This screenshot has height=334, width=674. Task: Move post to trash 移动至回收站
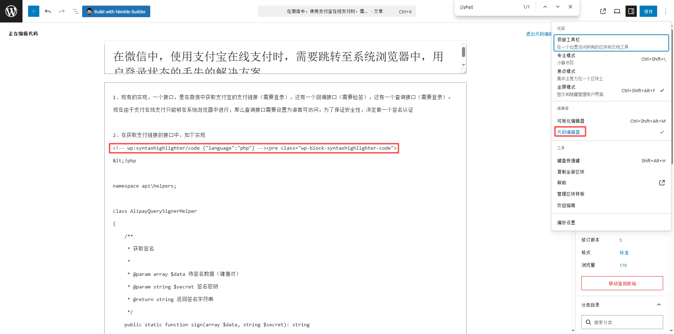(x=622, y=283)
